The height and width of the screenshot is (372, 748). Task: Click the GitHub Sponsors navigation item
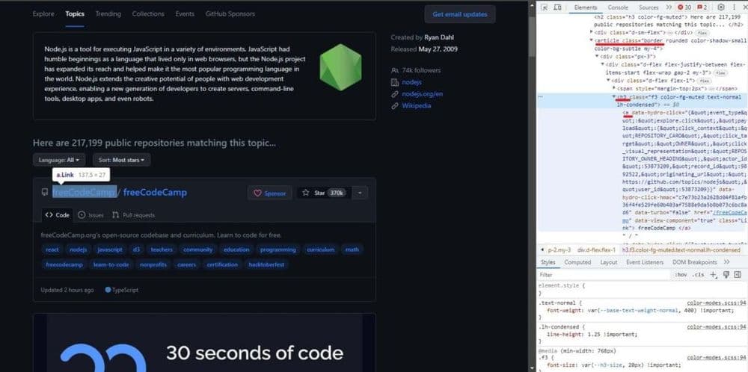coord(230,13)
